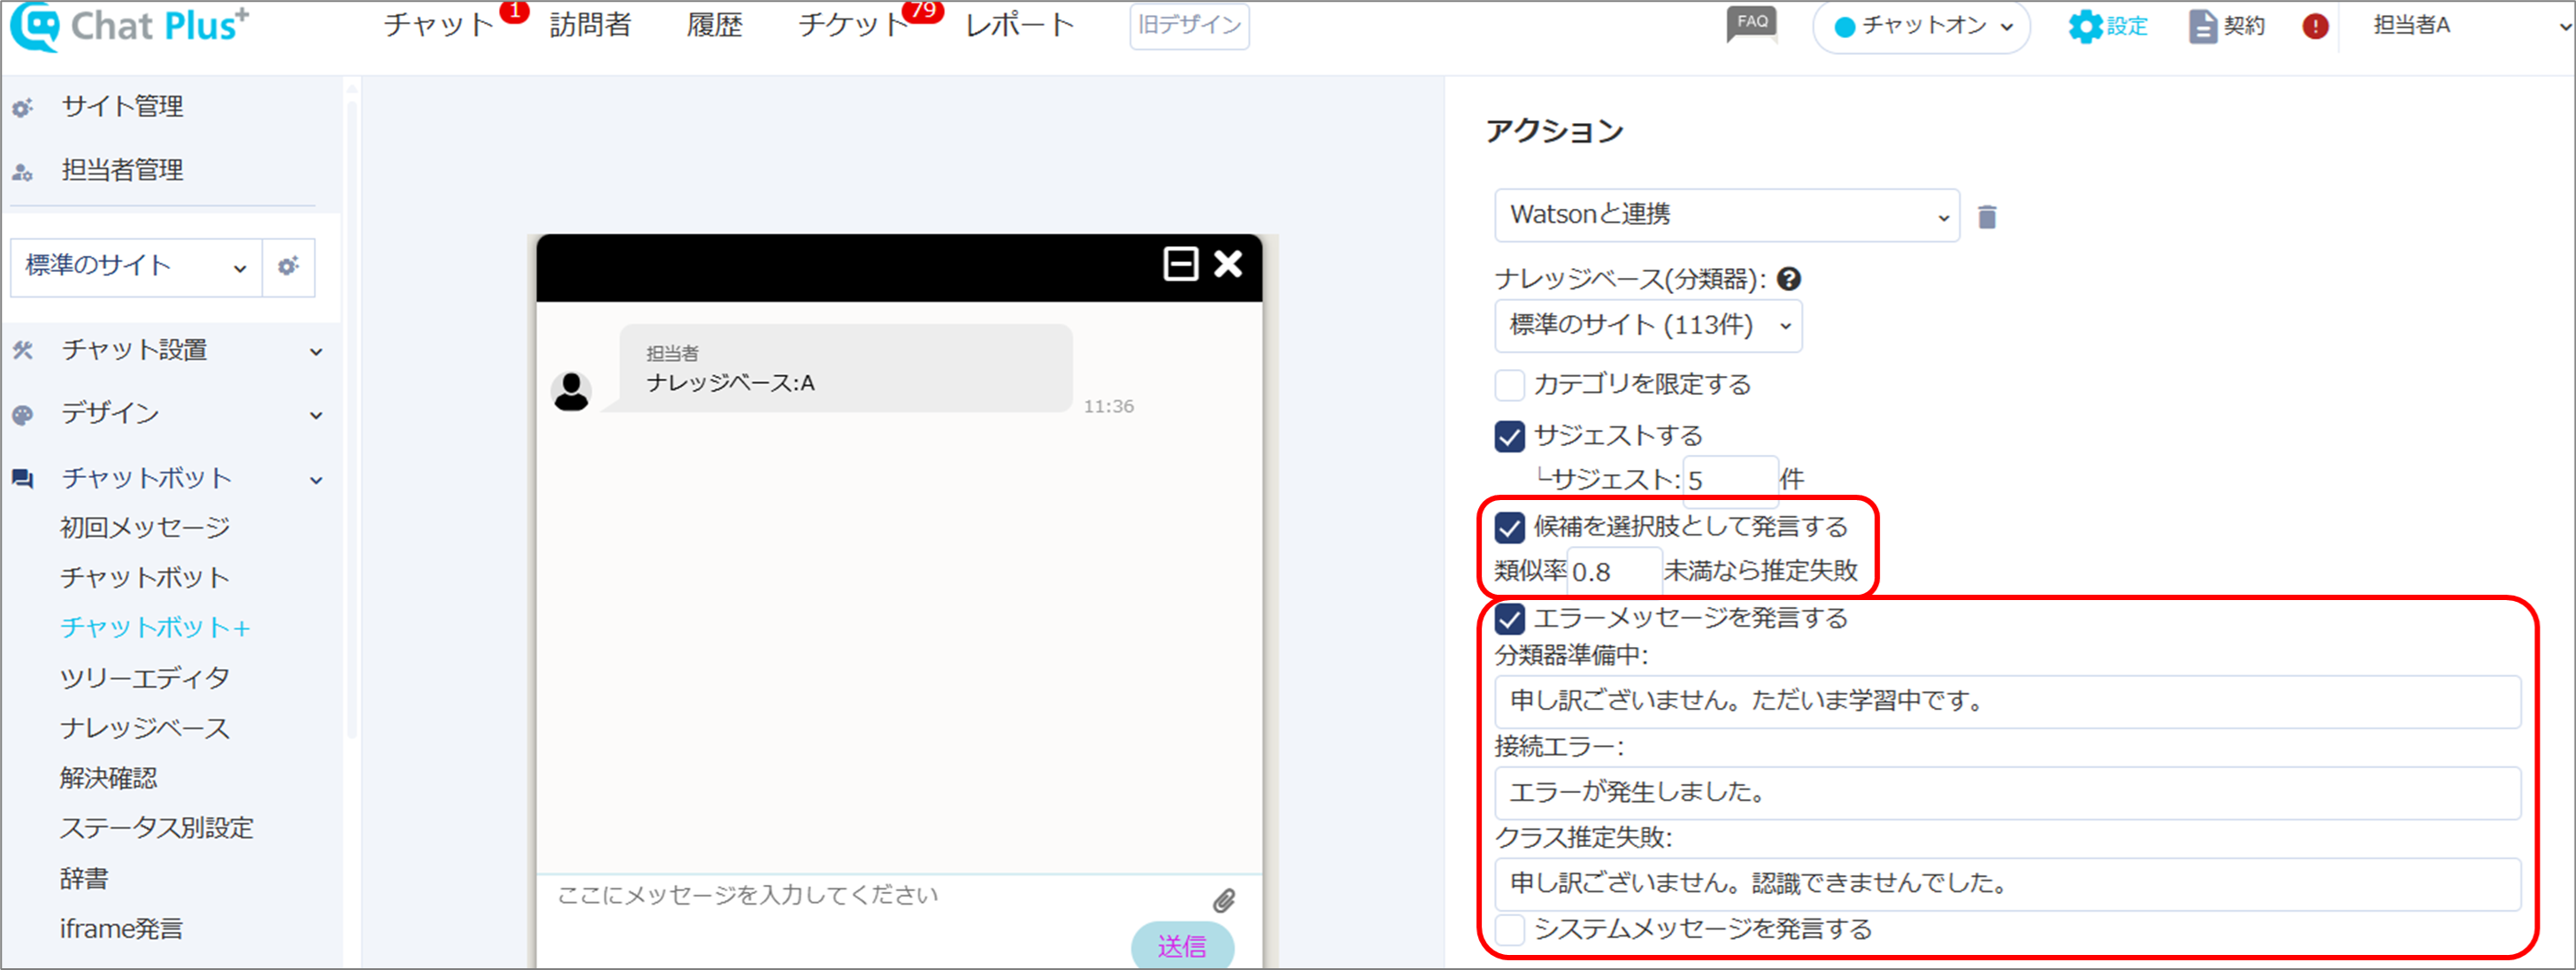Click the 担当者 avatar in chat preview
The width and height of the screenshot is (2576, 970).
571,391
